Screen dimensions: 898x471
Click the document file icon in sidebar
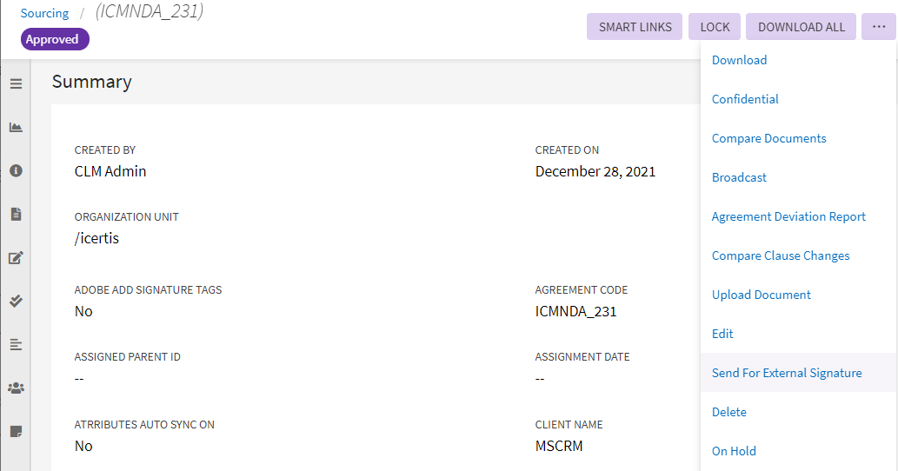[x=16, y=215]
